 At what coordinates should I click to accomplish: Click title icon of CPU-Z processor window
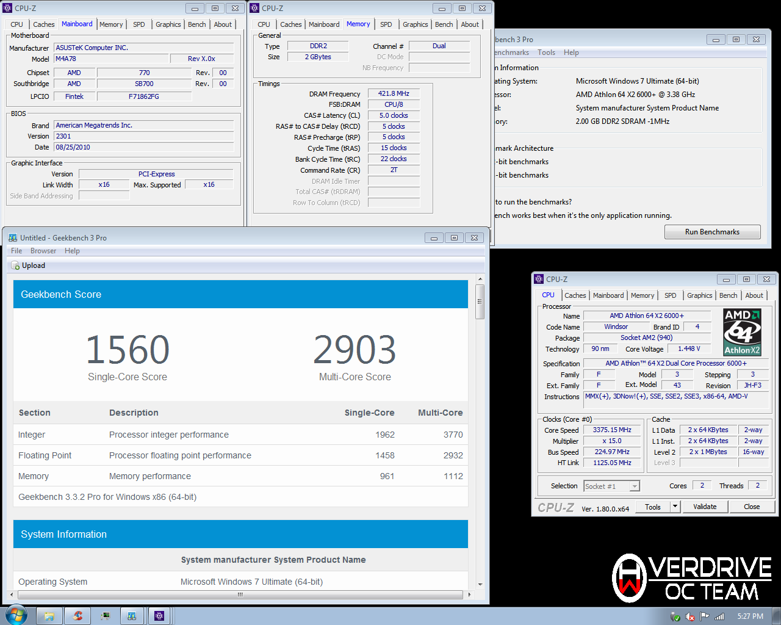coord(539,279)
